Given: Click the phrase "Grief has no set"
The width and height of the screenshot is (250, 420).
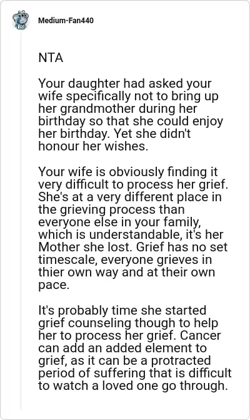Looking at the screenshot, I should (182, 247).
